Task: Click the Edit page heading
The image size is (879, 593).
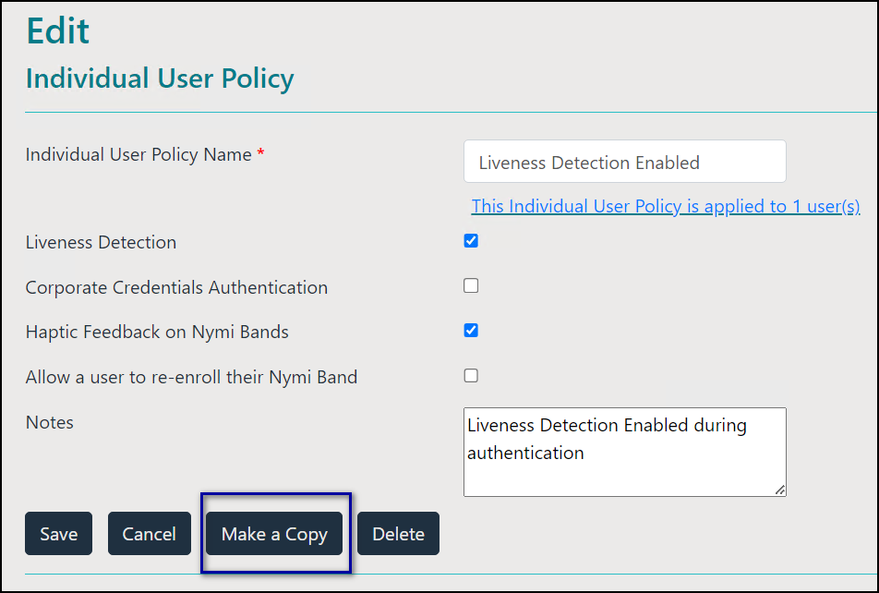Action: point(58,30)
